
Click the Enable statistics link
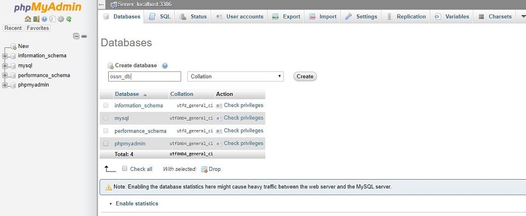(x=137, y=204)
